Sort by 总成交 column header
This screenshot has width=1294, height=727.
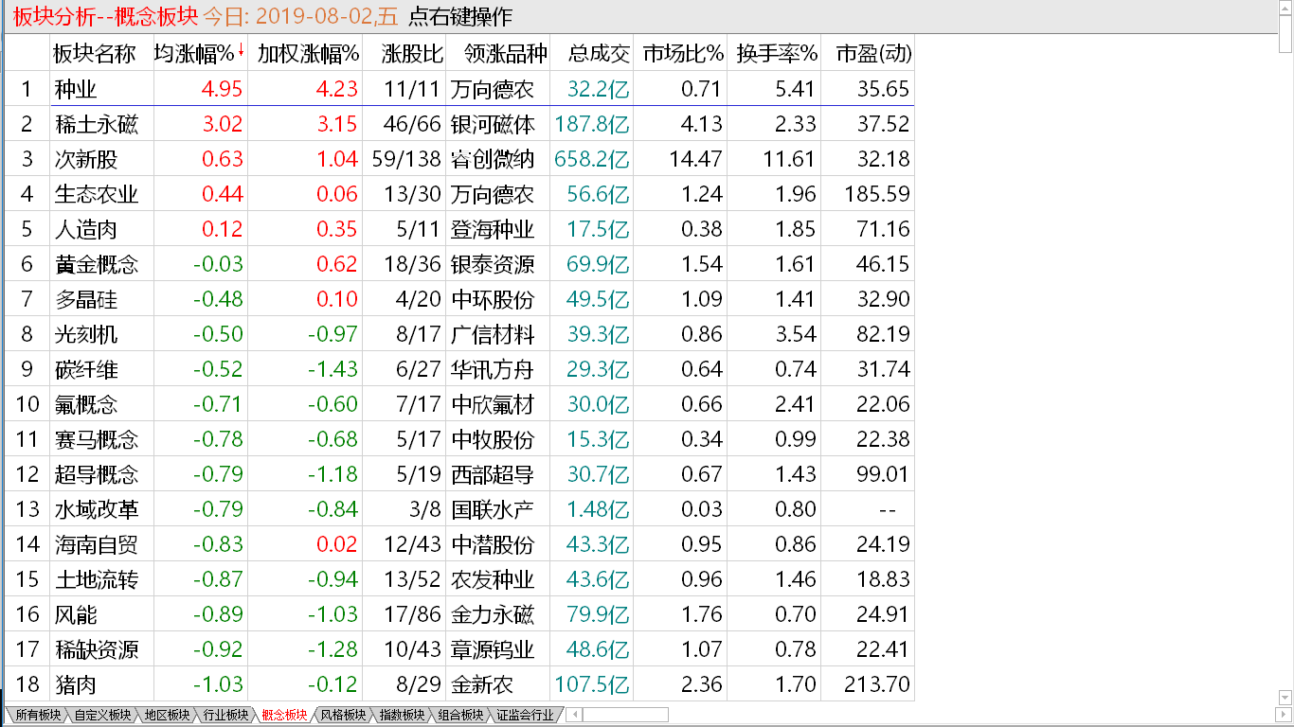(x=599, y=54)
